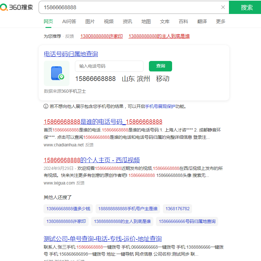Screen dimensions: 261x261
Task: Click the www.chadianhua.net URL text
Action: pos(64,145)
